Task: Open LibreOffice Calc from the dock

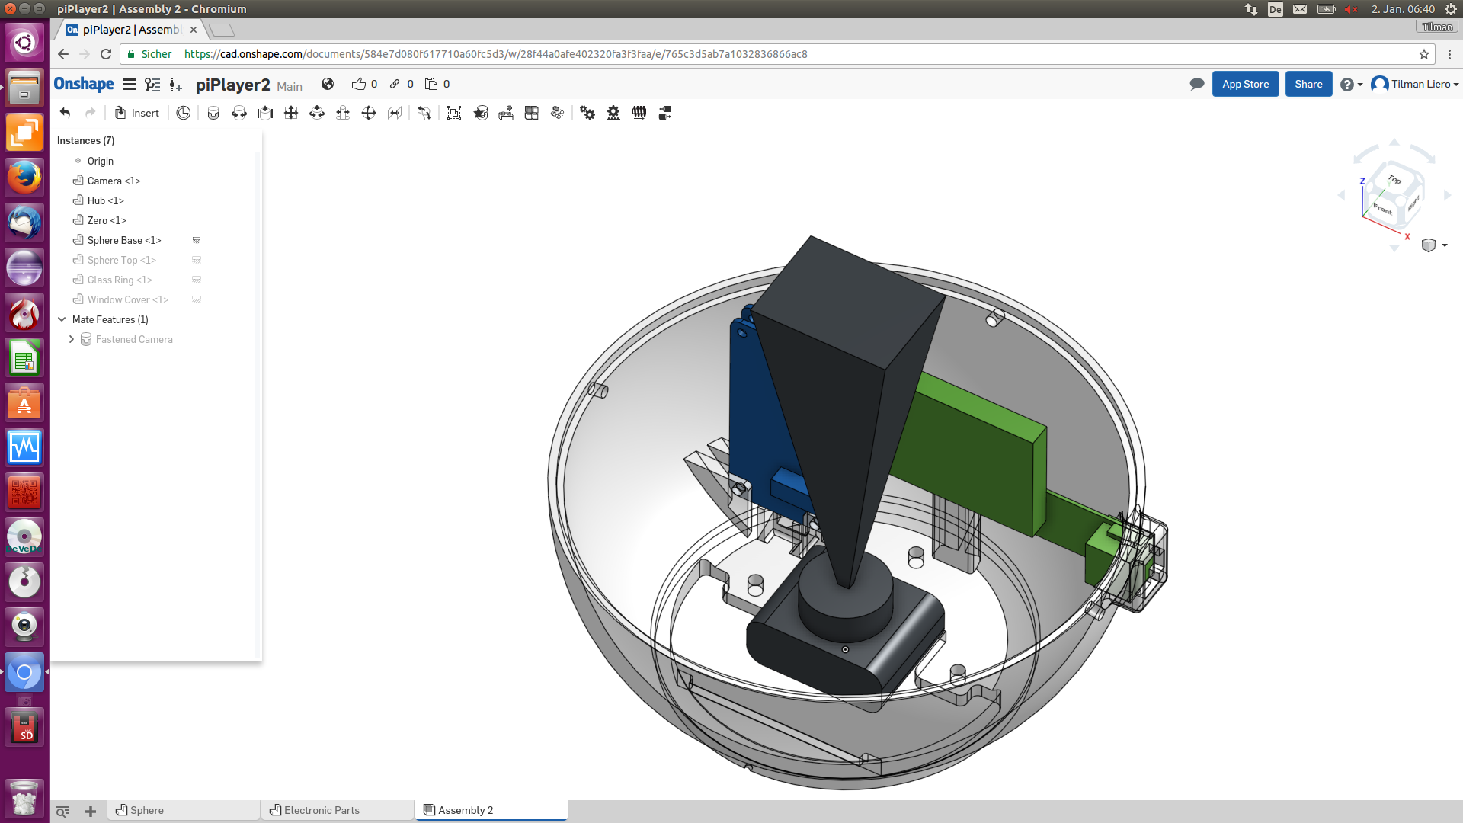Action: point(24,357)
